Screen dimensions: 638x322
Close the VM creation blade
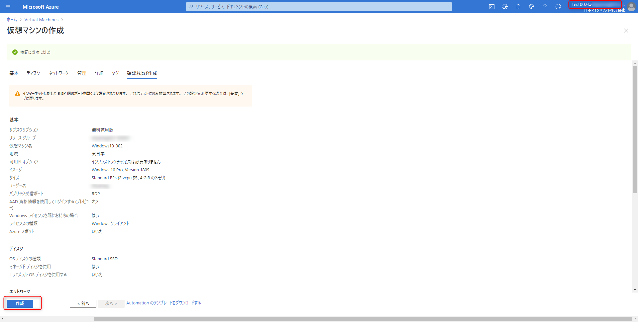[x=626, y=31]
